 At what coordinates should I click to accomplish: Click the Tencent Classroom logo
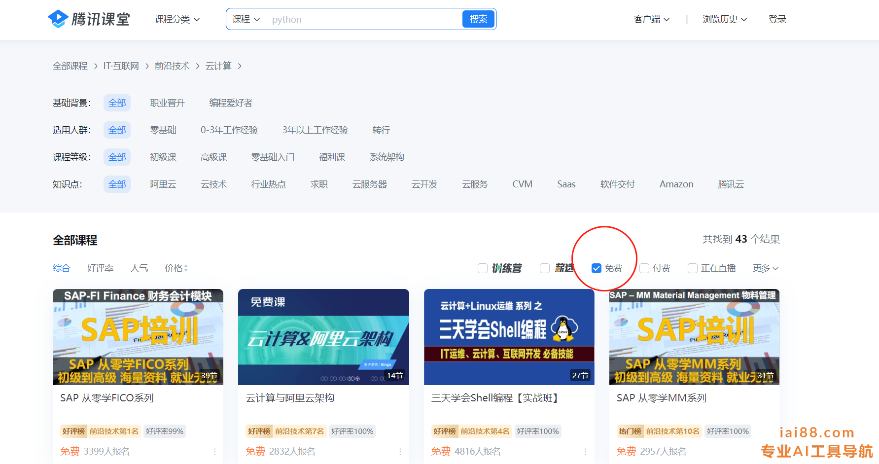pyautogui.click(x=89, y=19)
